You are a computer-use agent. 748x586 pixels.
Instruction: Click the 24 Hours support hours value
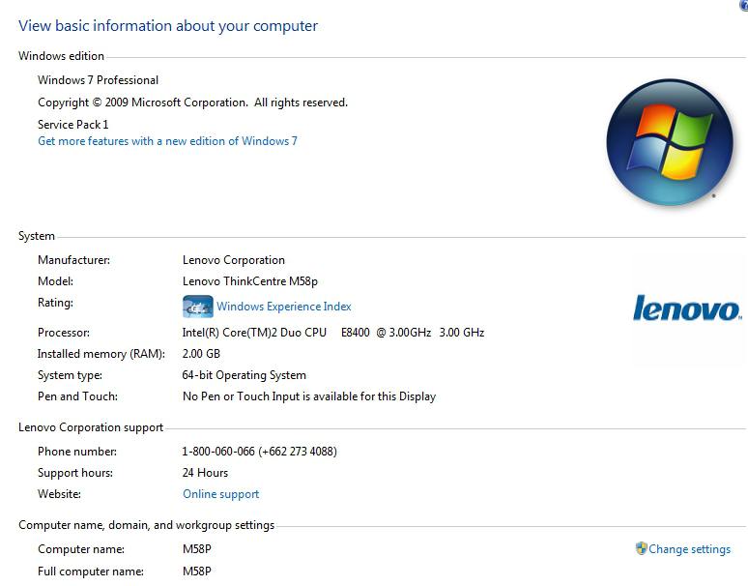205,473
